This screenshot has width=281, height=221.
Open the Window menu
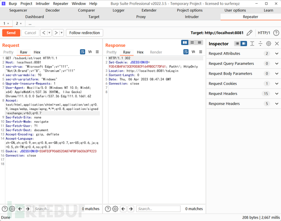click(79, 4)
